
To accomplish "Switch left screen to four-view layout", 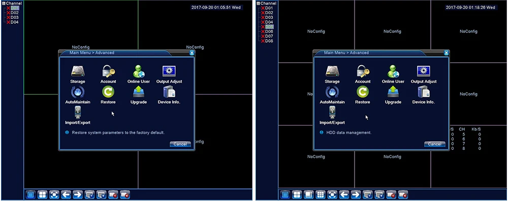I will click(43, 194).
